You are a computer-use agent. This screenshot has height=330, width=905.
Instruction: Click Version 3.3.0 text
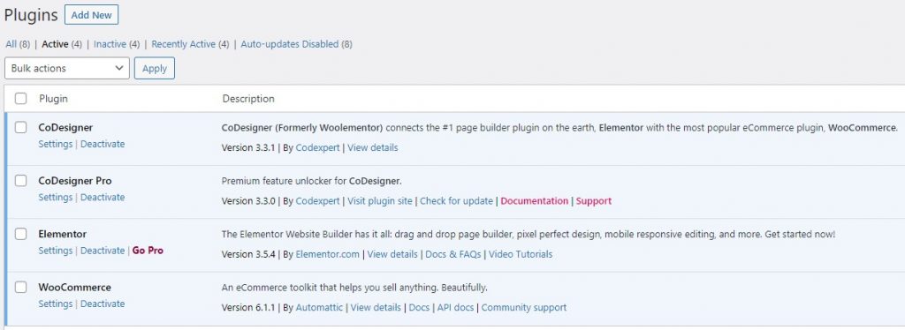[248, 201]
